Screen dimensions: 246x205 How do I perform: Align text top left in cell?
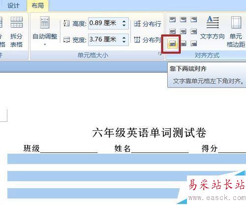click(x=172, y=20)
